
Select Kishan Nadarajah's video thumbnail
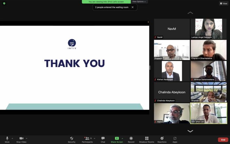[x=172, y=71]
